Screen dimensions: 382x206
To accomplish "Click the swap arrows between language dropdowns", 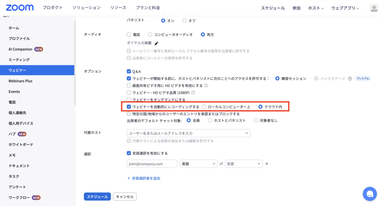I will 221,164.
